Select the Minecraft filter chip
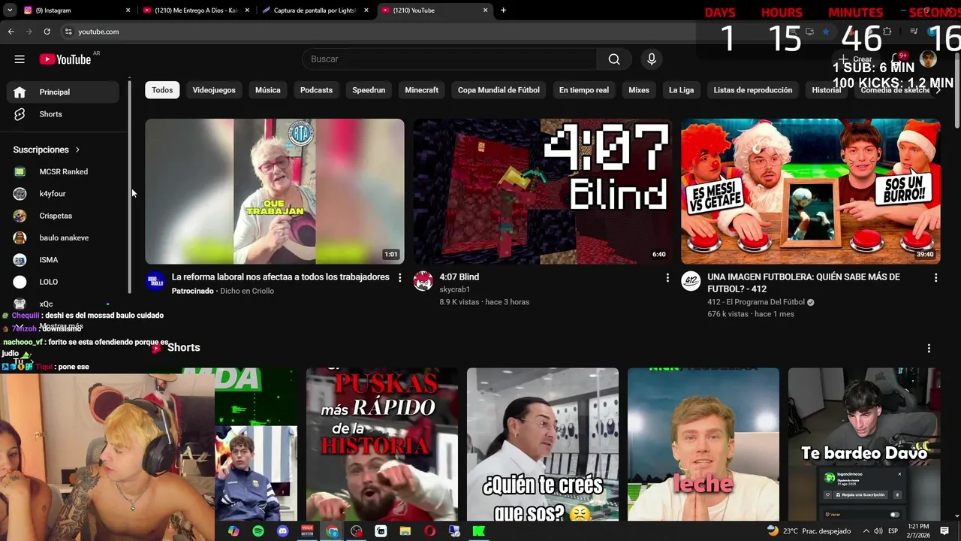Screen dimensions: 961x541 tap(422, 90)
